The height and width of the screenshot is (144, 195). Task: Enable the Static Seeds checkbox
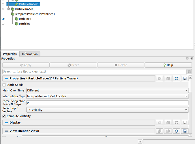(4, 85)
